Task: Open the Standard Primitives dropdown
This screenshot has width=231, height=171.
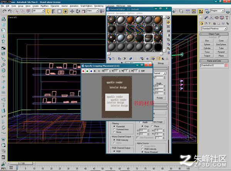Action: click(214, 28)
